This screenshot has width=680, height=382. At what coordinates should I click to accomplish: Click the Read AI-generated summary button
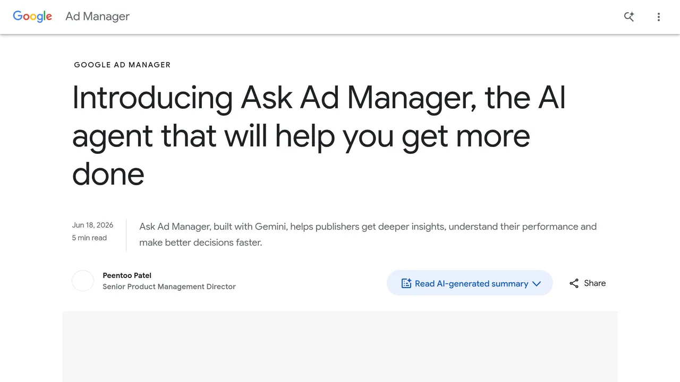click(470, 283)
